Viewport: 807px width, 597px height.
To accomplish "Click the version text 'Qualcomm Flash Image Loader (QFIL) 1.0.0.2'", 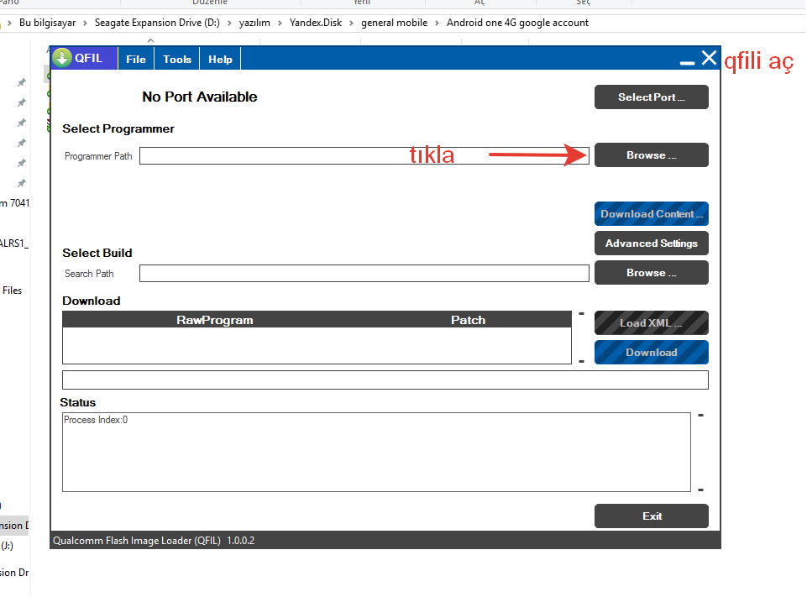I will pyautogui.click(x=154, y=541).
